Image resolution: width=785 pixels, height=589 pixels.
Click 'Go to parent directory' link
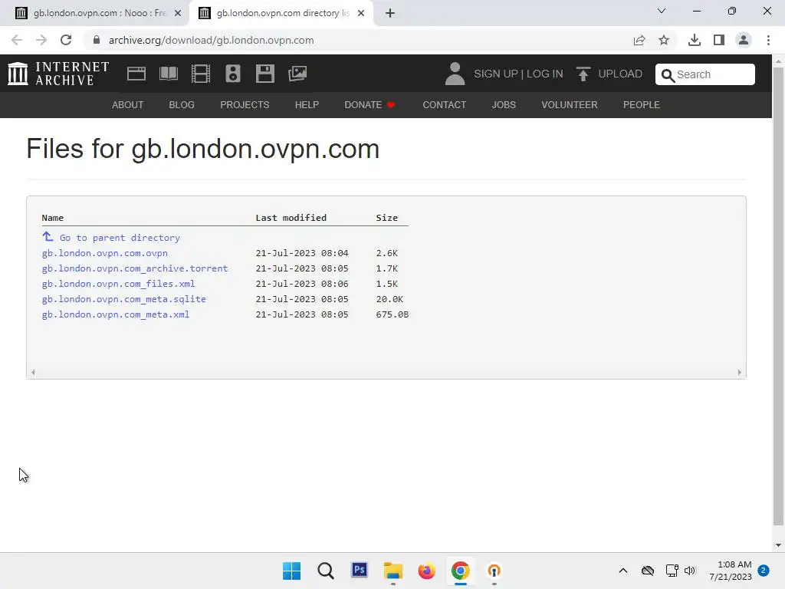[120, 238]
